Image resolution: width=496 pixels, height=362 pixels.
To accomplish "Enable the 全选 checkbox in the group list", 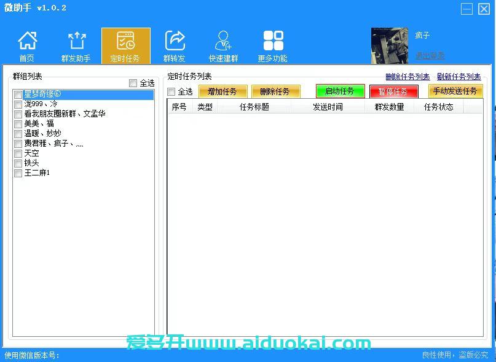I will 132,83.
